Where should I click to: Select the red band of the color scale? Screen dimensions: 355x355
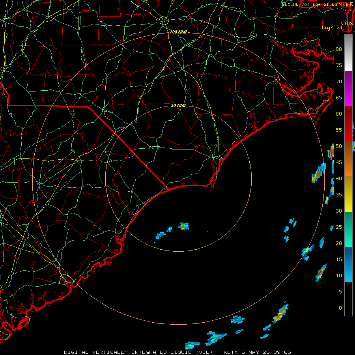click(x=348, y=124)
